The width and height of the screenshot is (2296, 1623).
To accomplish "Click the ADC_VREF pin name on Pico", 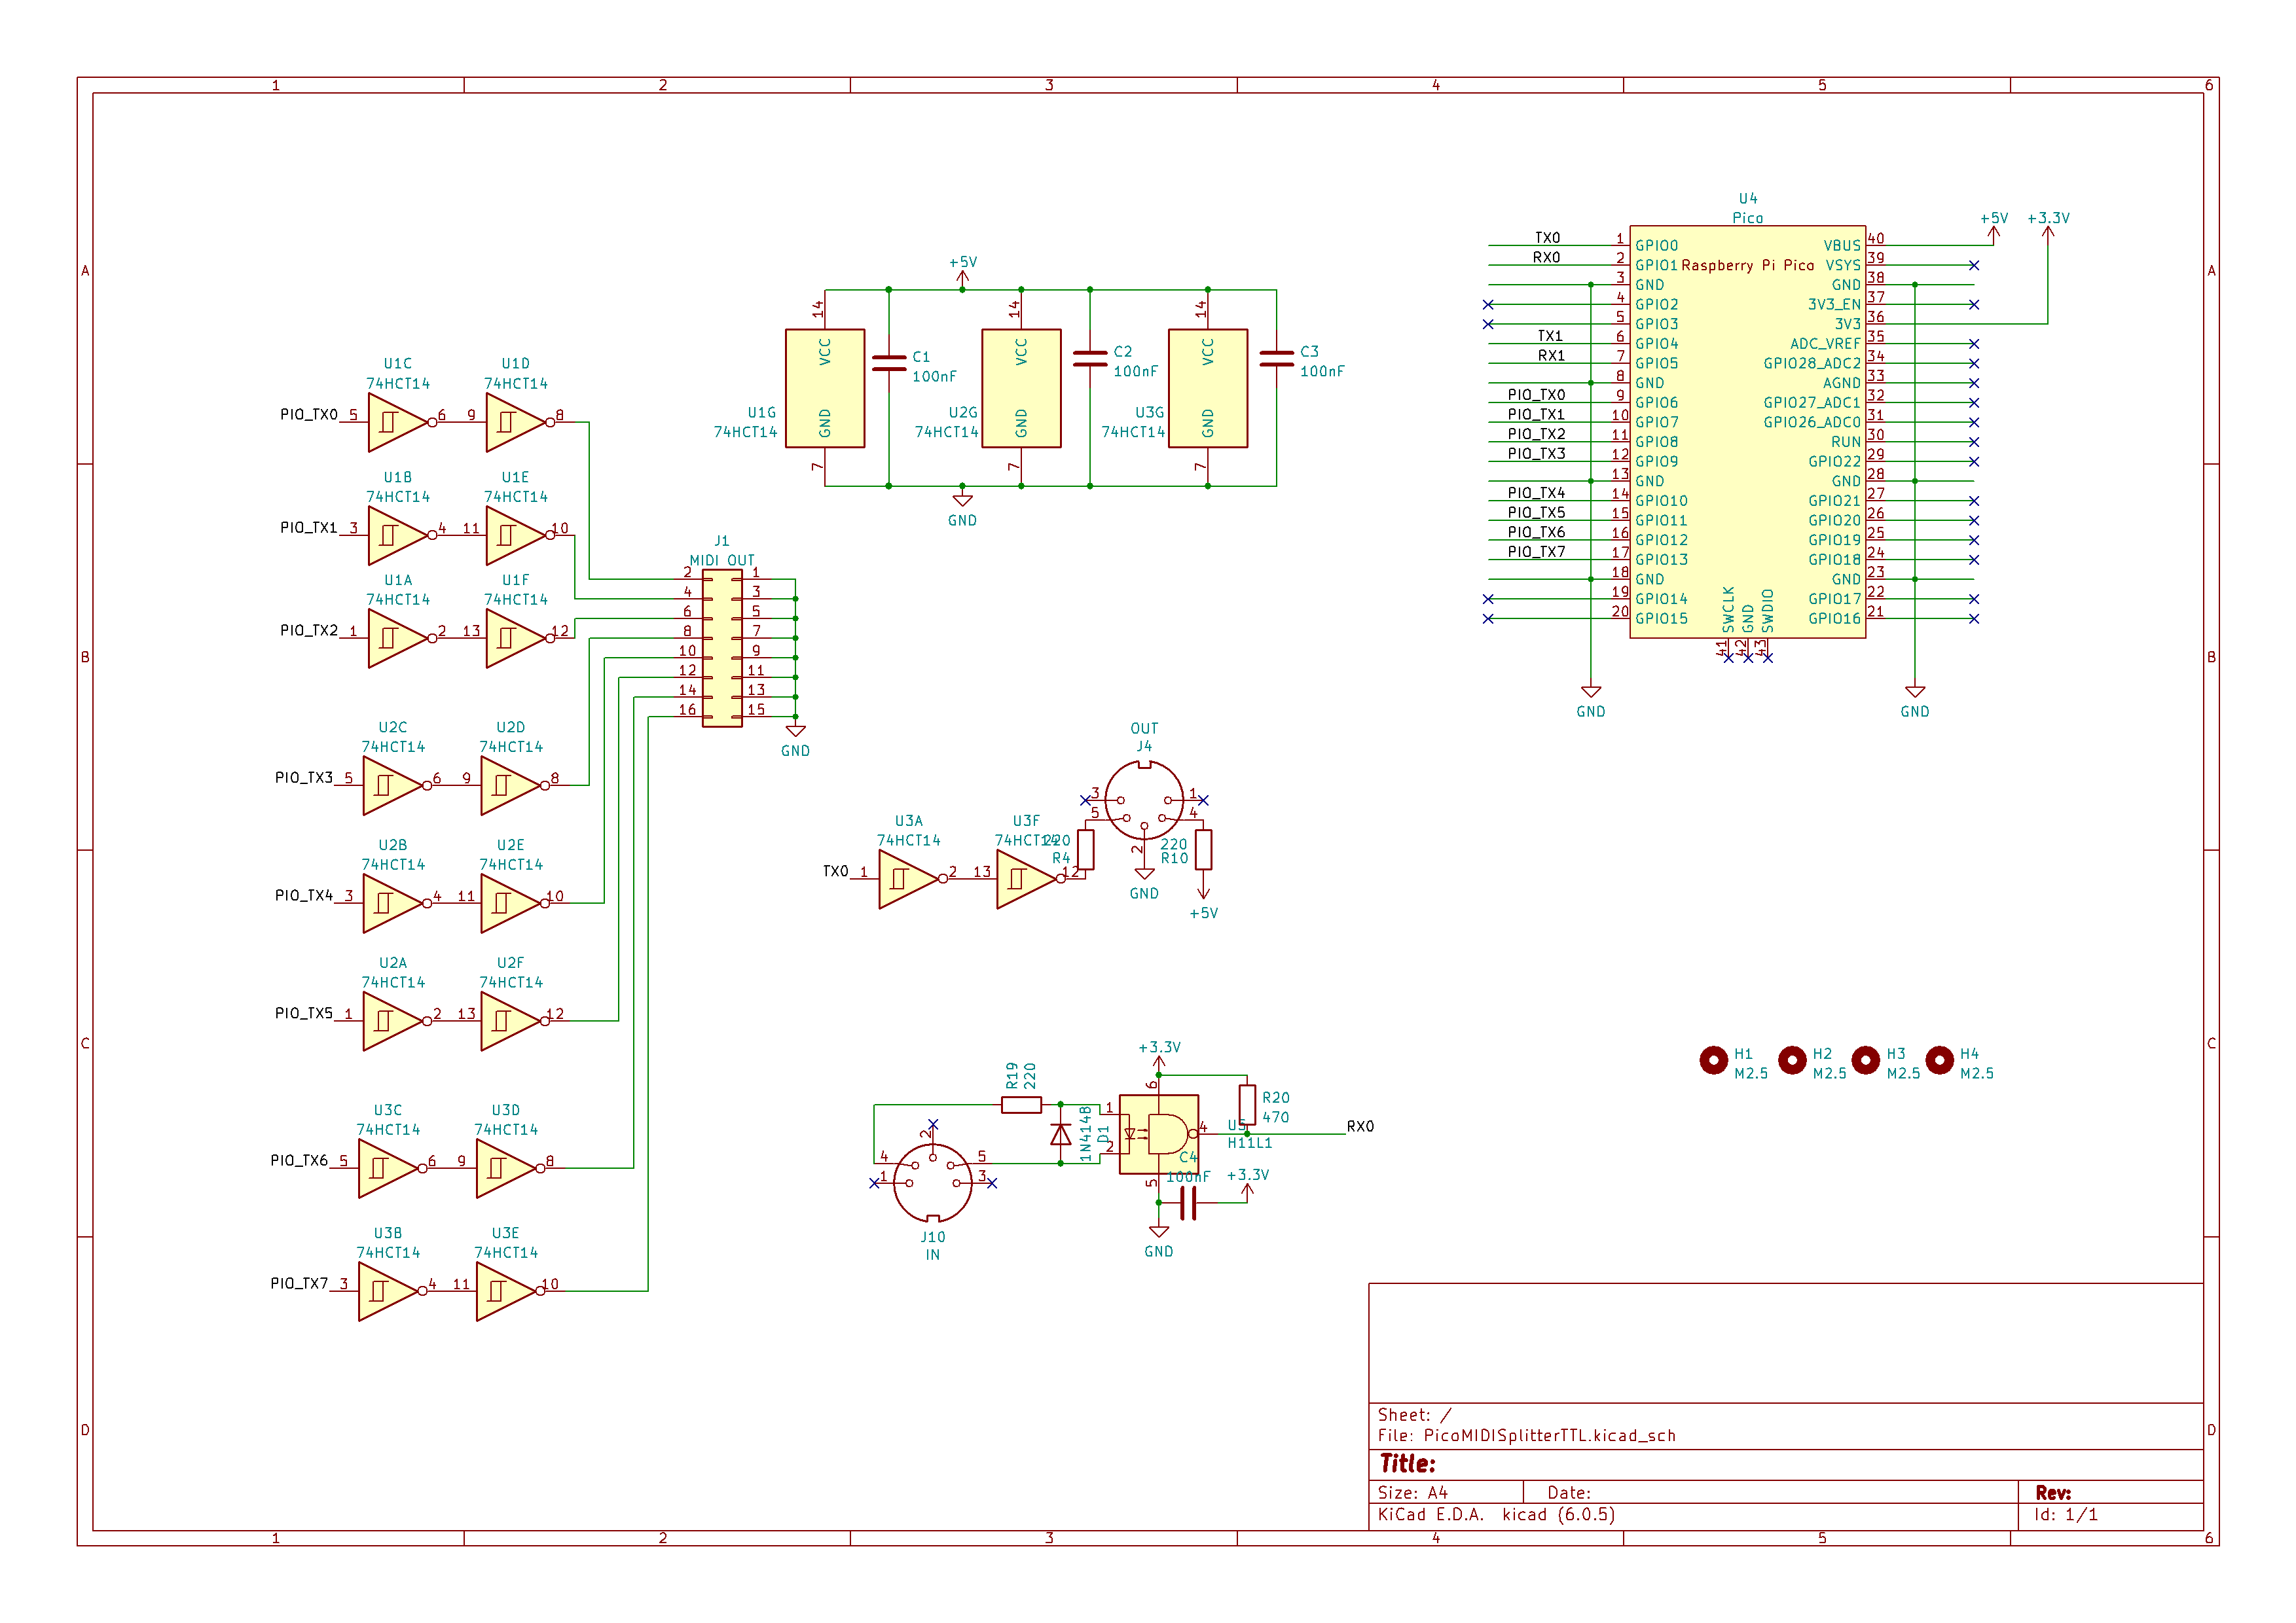I will 1826,344.
